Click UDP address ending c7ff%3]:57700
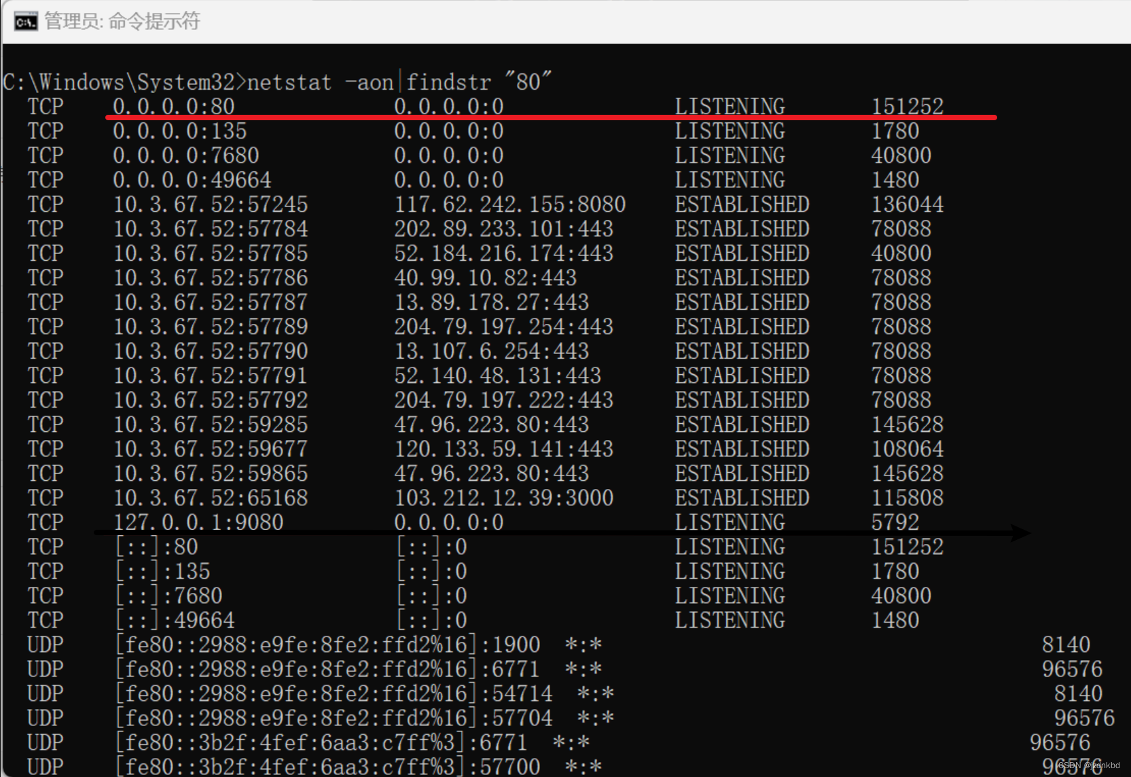The height and width of the screenshot is (777, 1131). tap(328, 766)
